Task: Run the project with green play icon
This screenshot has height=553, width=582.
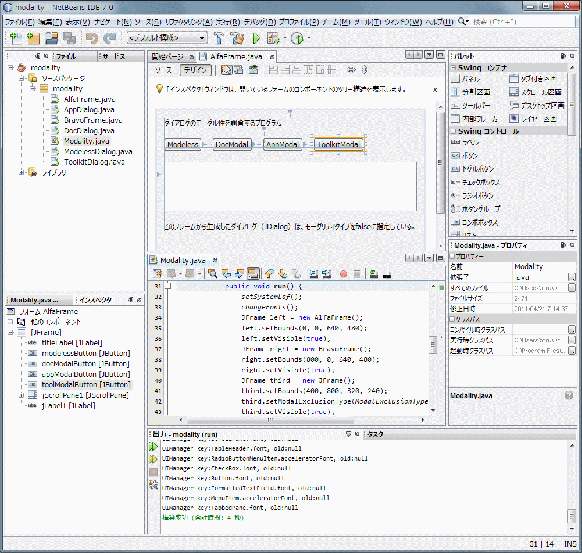Action: click(256, 38)
